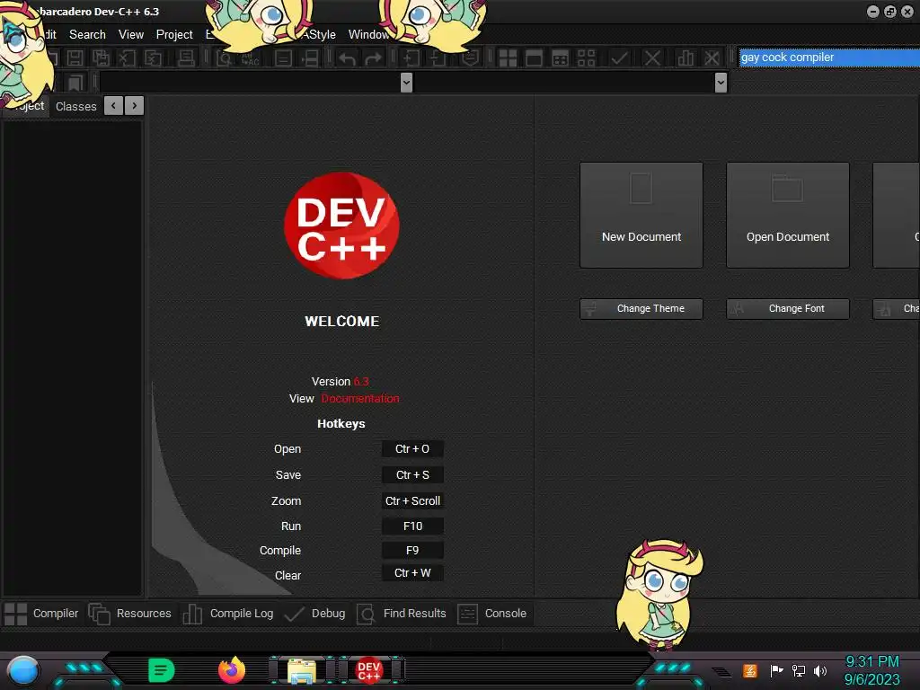Click the volume speaker tray icon
920x690 pixels.
coord(820,670)
